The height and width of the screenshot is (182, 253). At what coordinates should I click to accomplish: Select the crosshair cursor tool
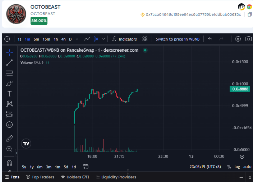(9, 52)
